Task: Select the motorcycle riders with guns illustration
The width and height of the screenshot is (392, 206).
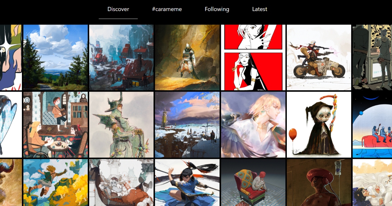Action: (319, 58)
